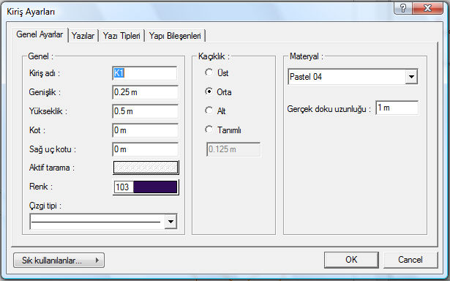Select the Orta radio button
This screenshot has height=281, width=450.
pyautogui.click(x=209, y=91)
